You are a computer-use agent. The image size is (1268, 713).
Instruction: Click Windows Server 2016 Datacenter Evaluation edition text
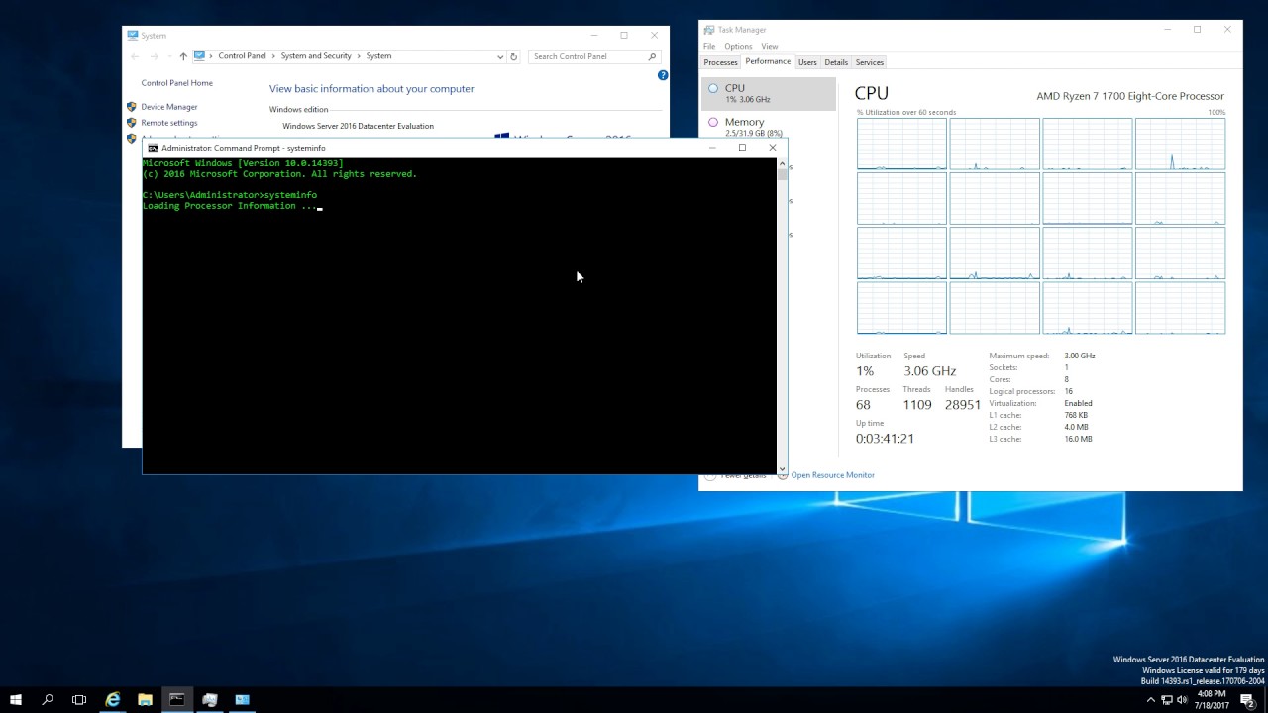(358, 126)
